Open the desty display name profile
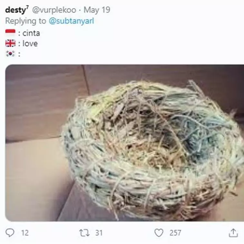The image size is (244, 244). [x=15, y=10]
